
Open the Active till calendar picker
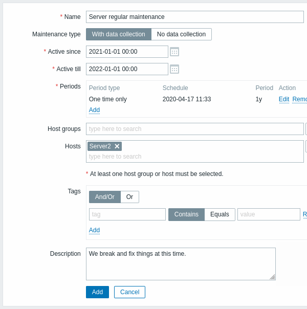(x=174, y=69)
